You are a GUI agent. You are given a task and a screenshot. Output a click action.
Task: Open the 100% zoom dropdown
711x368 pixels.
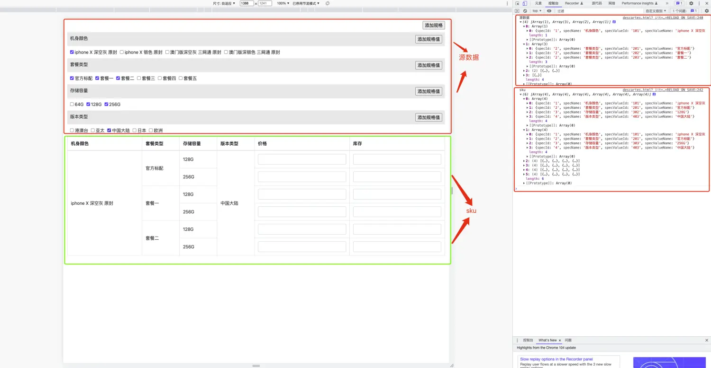pyautogui.click(x=283, y=3)
